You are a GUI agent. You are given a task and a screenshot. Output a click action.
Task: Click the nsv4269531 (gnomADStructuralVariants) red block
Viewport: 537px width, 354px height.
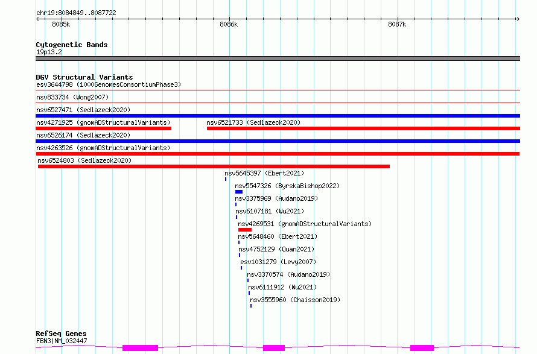pos(245,230)
